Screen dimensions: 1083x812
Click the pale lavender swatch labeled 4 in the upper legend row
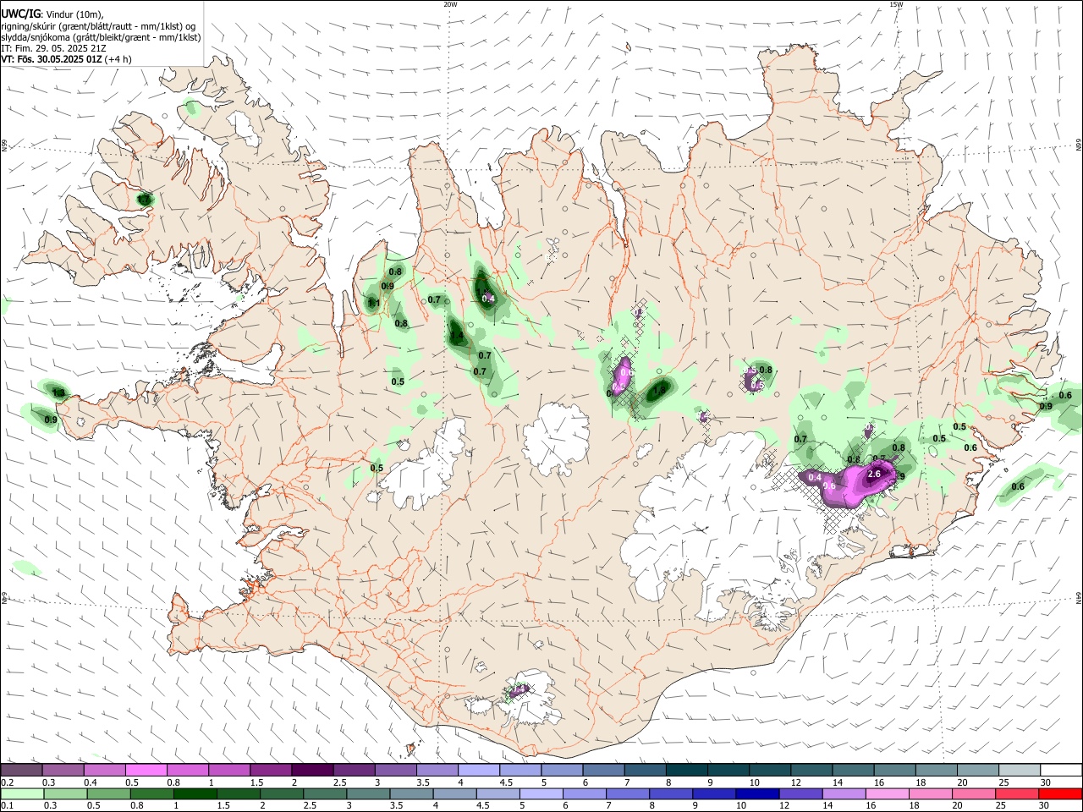[x=478, y=771]
